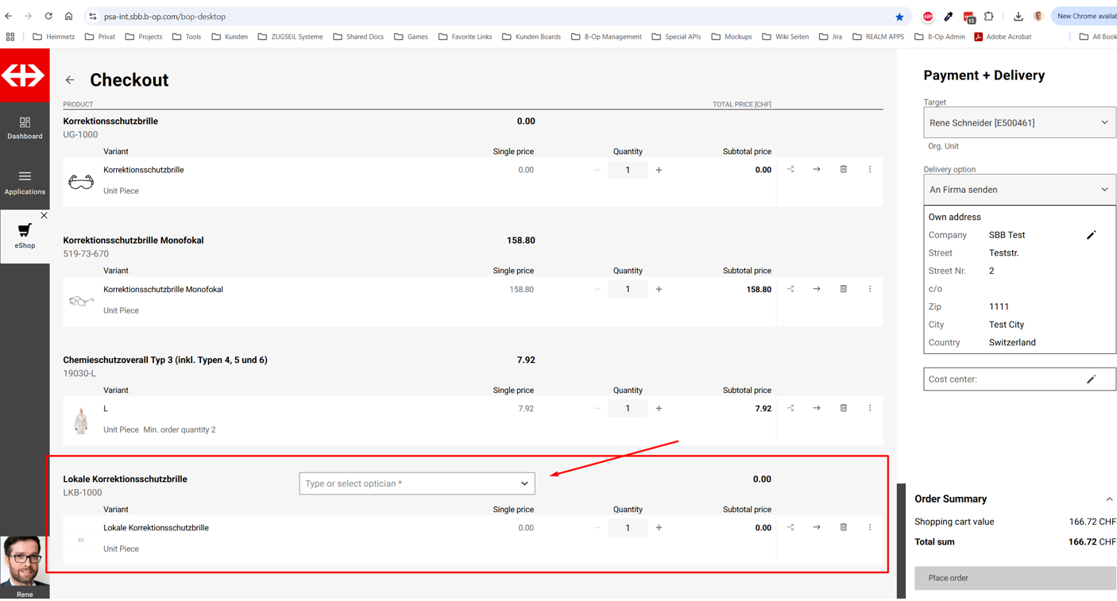Open the Target dropdown for Rene Schneider
This screenshot has width=1117, height=601.
[x=1019, y=123]
